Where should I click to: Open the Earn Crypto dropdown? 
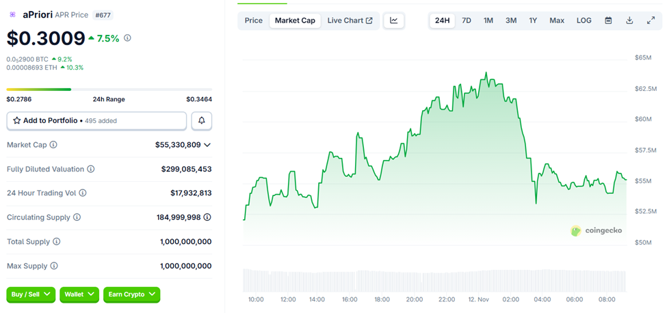pos(131,295)
